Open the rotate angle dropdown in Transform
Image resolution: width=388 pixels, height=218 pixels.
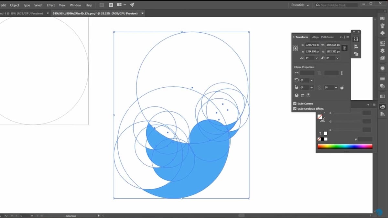tap(317, 58)
